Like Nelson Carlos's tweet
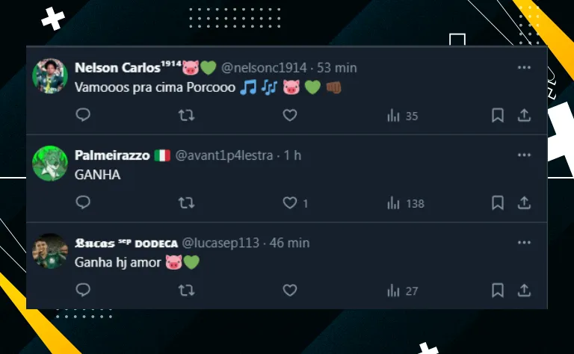 click(289, 115)
